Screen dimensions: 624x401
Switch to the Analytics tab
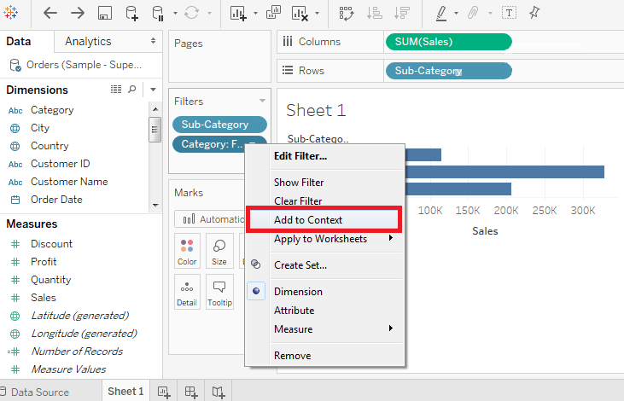click(88, 41)
